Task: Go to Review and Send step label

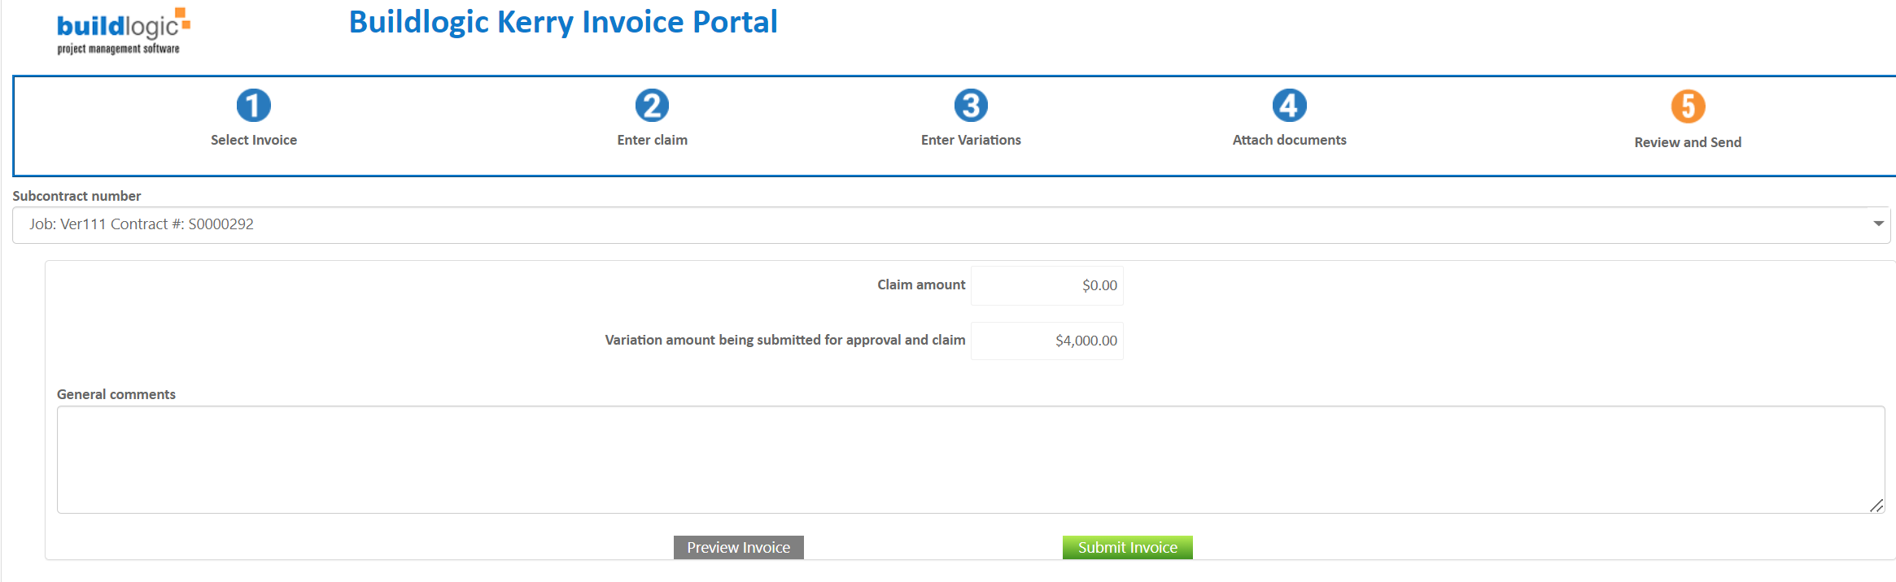Action: click(x=1688, y=142)
